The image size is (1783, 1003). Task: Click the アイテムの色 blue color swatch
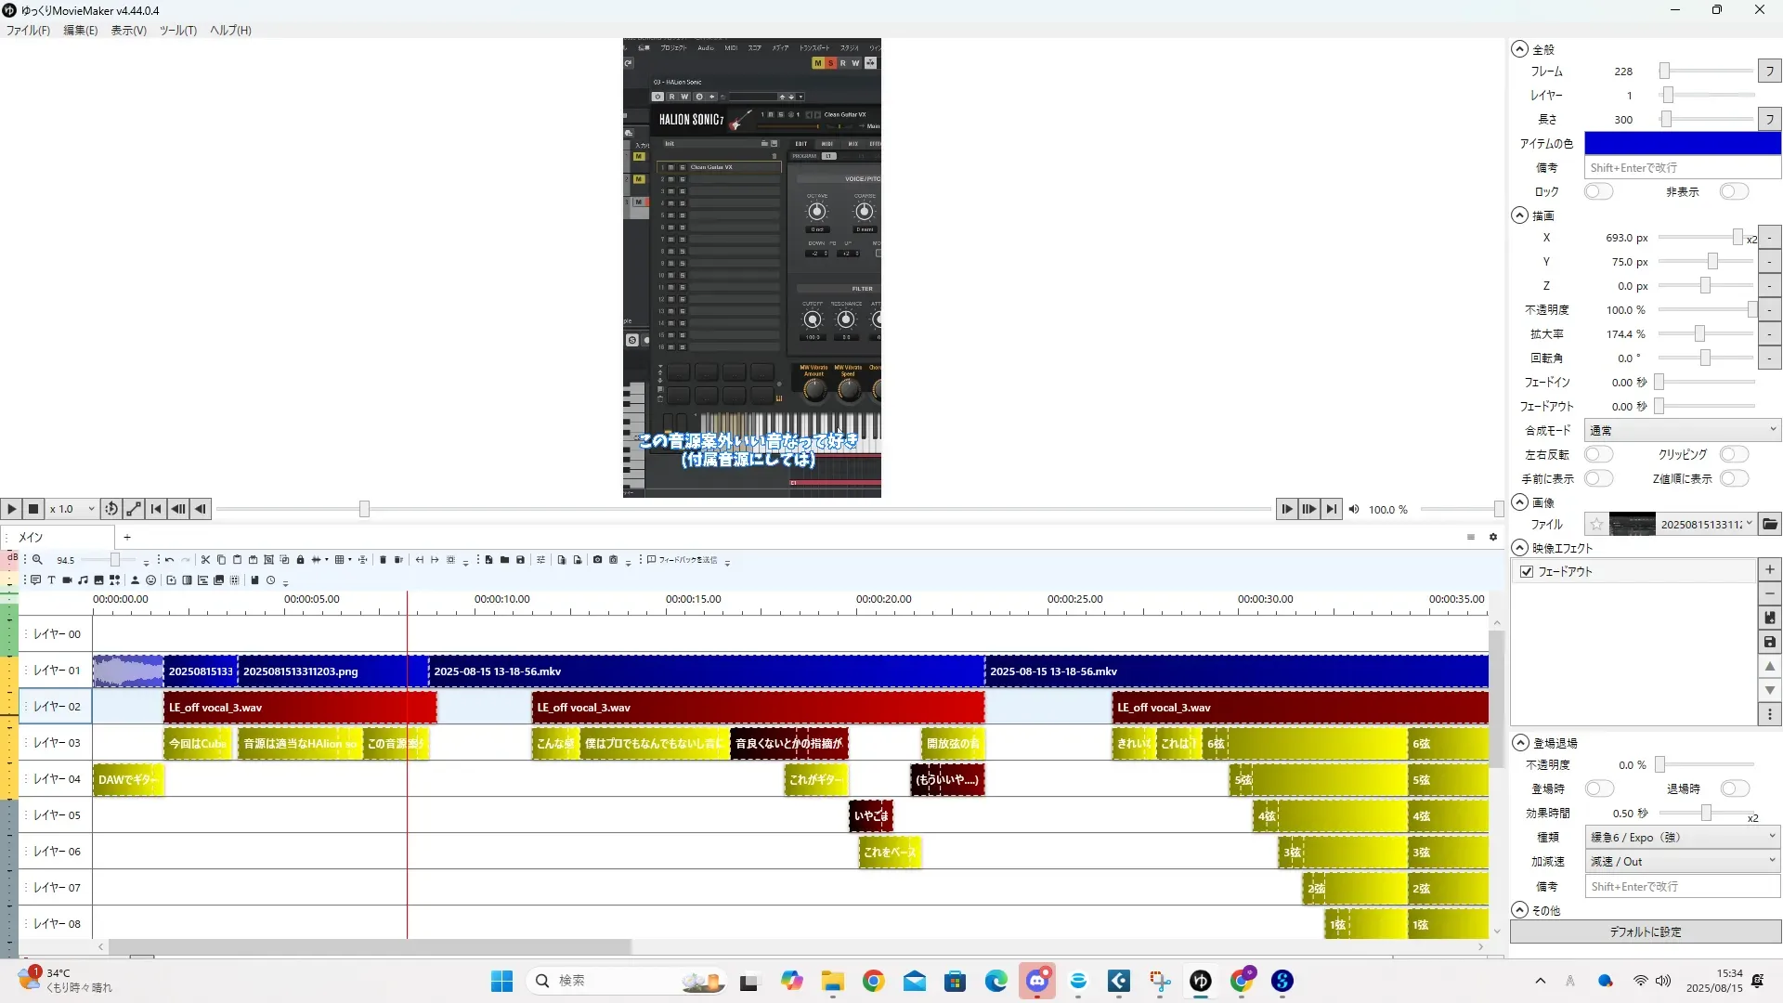coord(1681,143)
